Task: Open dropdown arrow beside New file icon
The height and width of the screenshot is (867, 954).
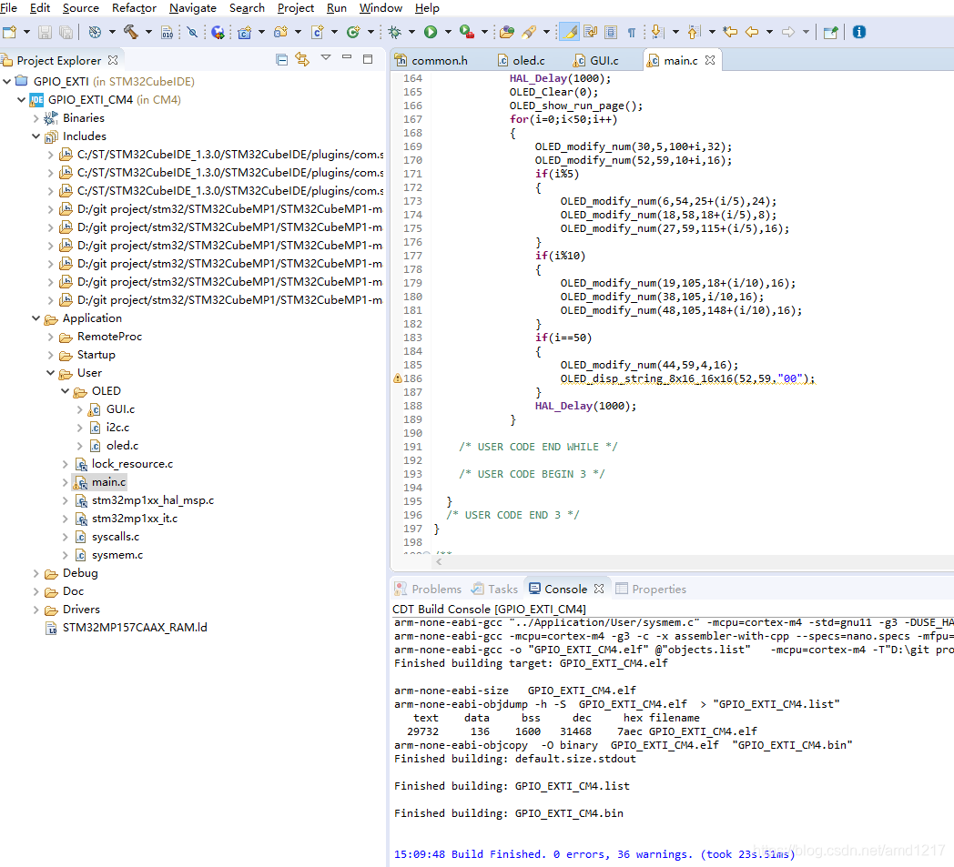Action: 26,32
